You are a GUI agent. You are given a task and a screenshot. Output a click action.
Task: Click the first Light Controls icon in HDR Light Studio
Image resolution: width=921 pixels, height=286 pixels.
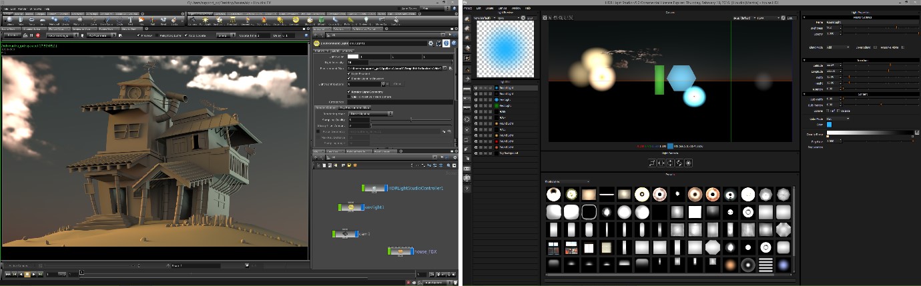coord(652,163)
